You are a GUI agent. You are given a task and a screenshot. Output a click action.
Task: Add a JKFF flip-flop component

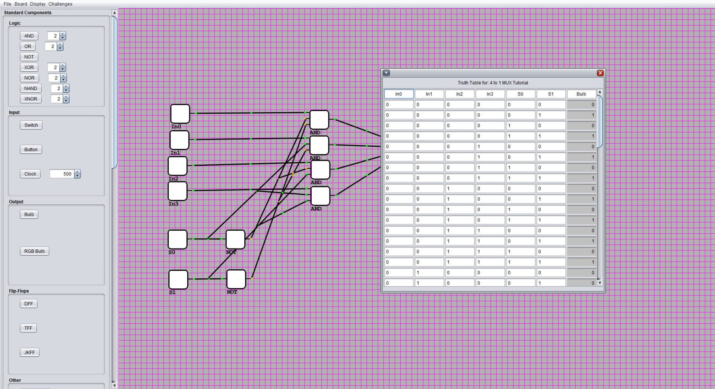[29, 352]
